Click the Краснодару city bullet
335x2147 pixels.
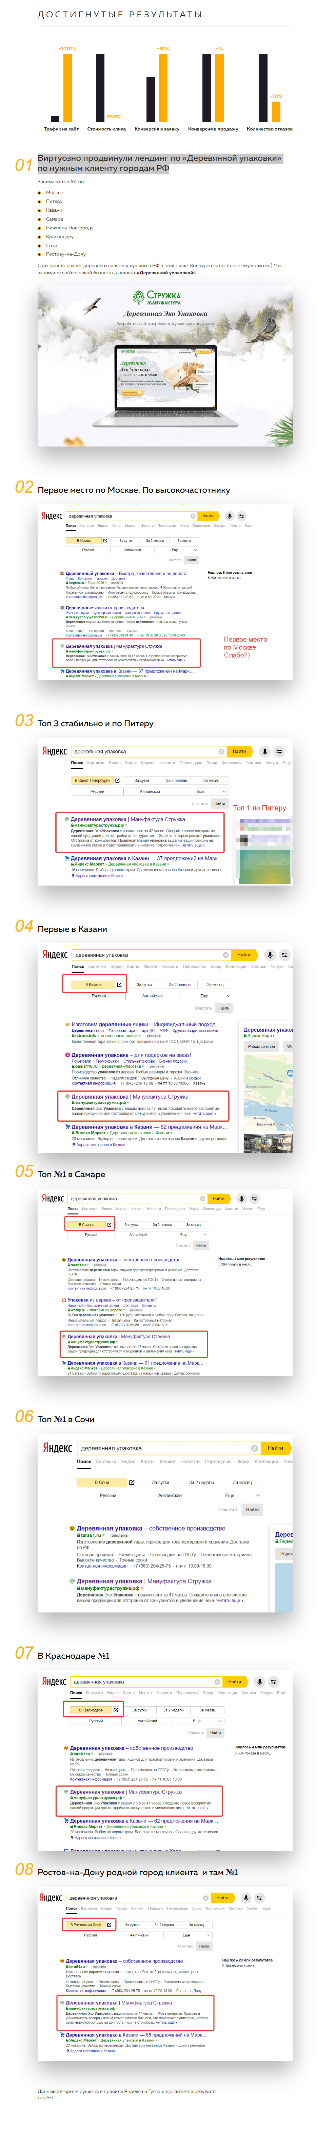[60, 237]
